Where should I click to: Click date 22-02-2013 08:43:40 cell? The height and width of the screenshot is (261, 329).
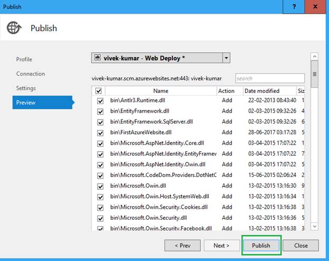(272, 100)
